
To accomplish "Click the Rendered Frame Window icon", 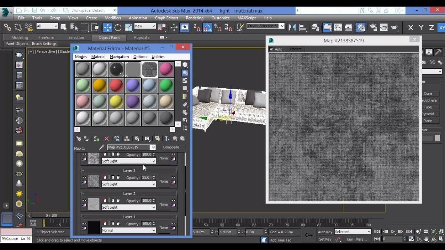I will coord(384,27).
